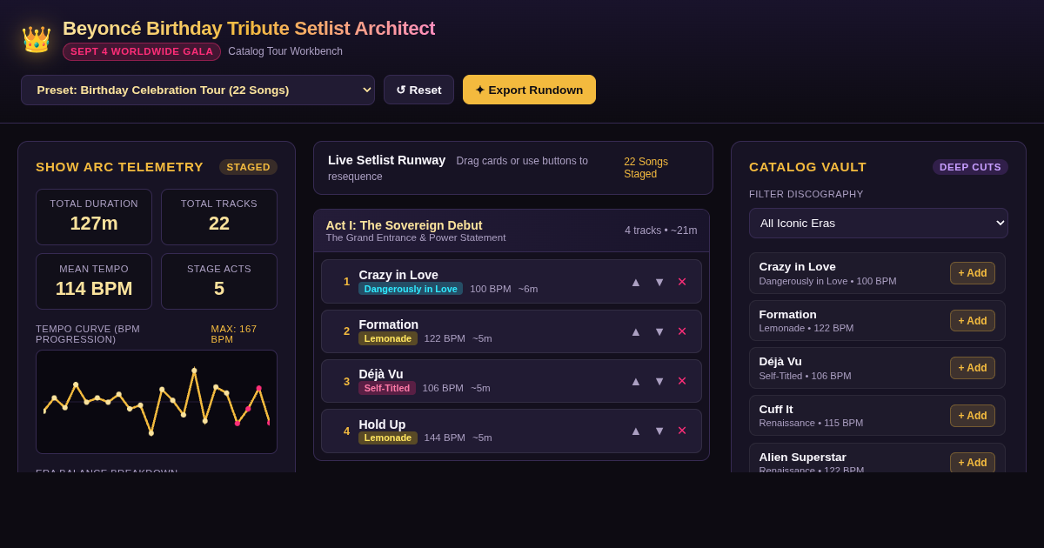This screenshot has height=548, width=1044.
Task: Click the Total Duration 127m stat
Action: [x=94, y=217]
